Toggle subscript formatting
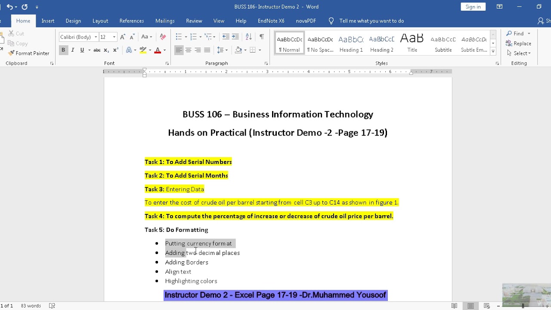 pyautogui.click(x=106, y=50)
